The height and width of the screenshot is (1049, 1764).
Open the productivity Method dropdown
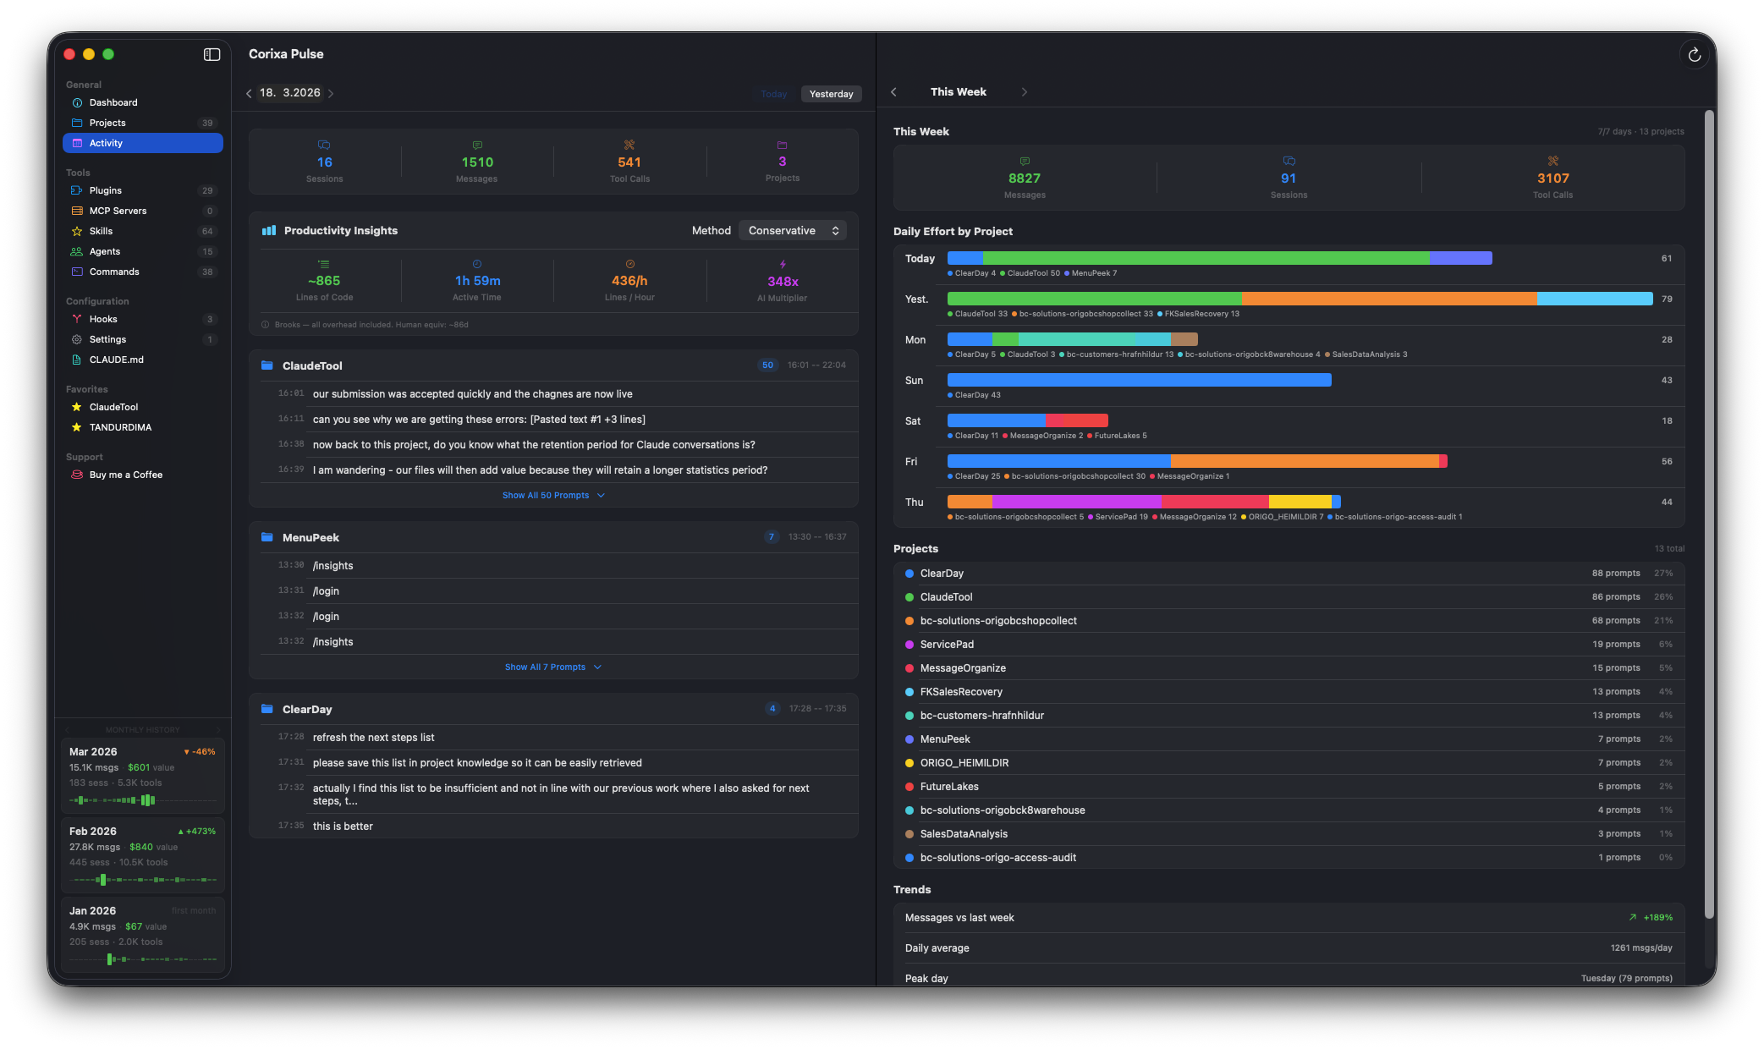791,230
